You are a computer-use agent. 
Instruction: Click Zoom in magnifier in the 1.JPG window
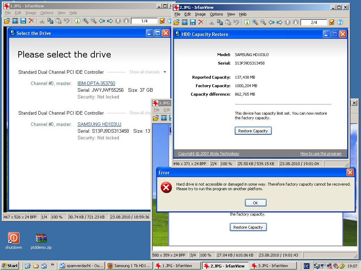(85, 21)
